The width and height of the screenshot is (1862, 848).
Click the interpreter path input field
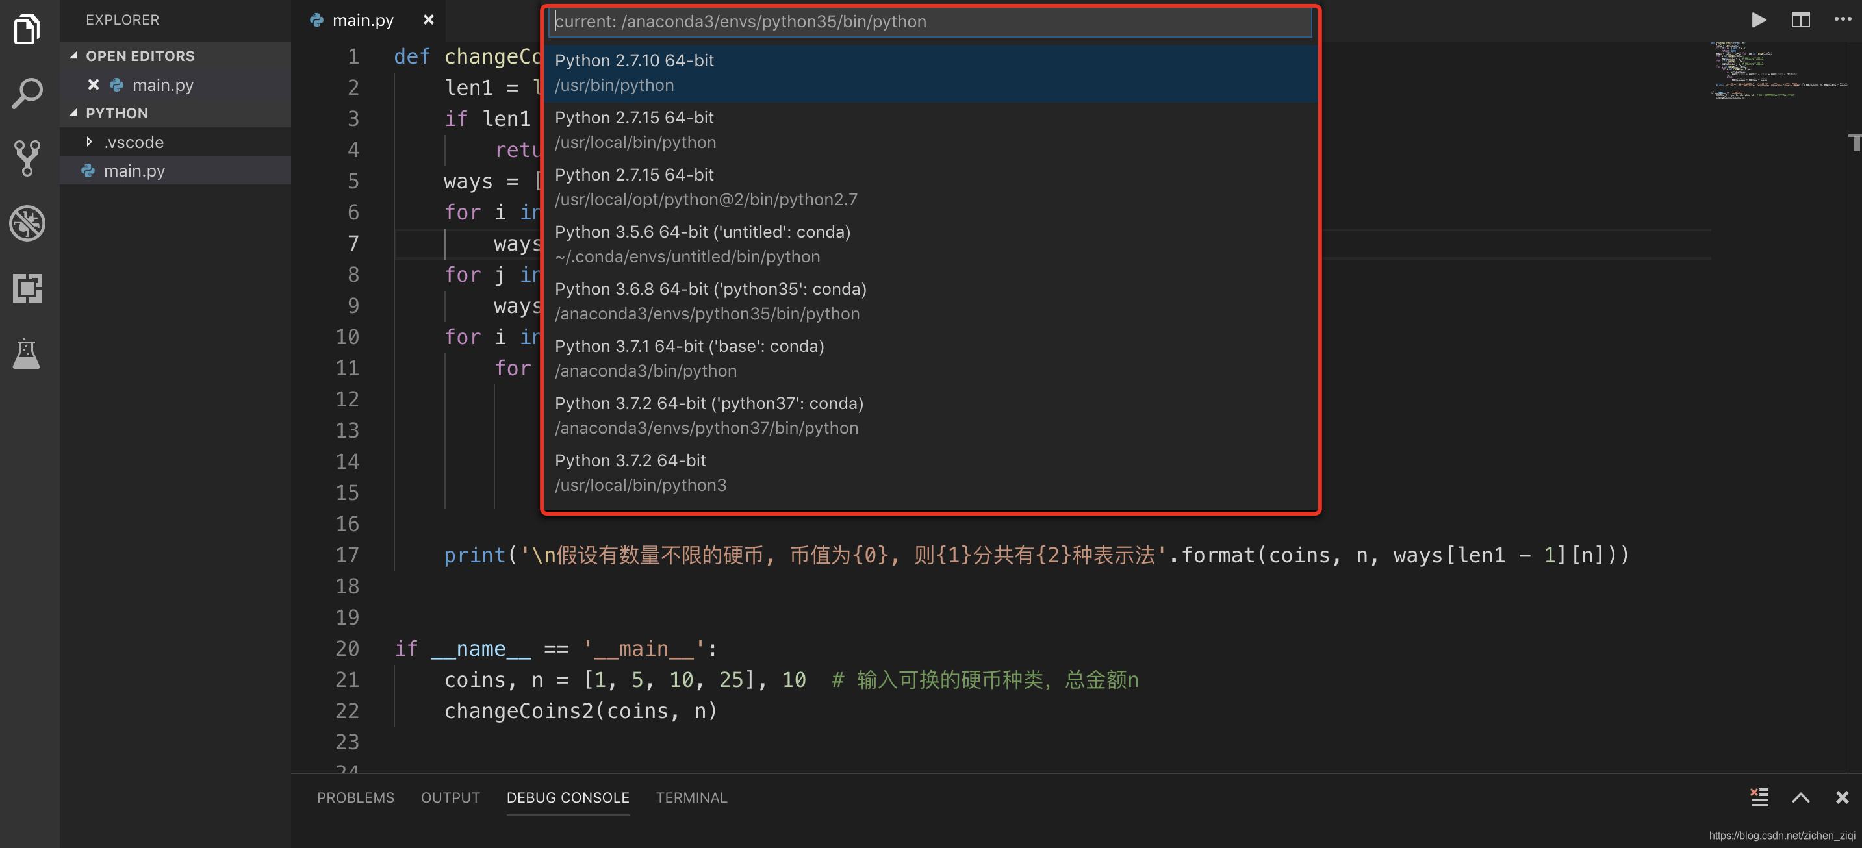pos(929,21)
